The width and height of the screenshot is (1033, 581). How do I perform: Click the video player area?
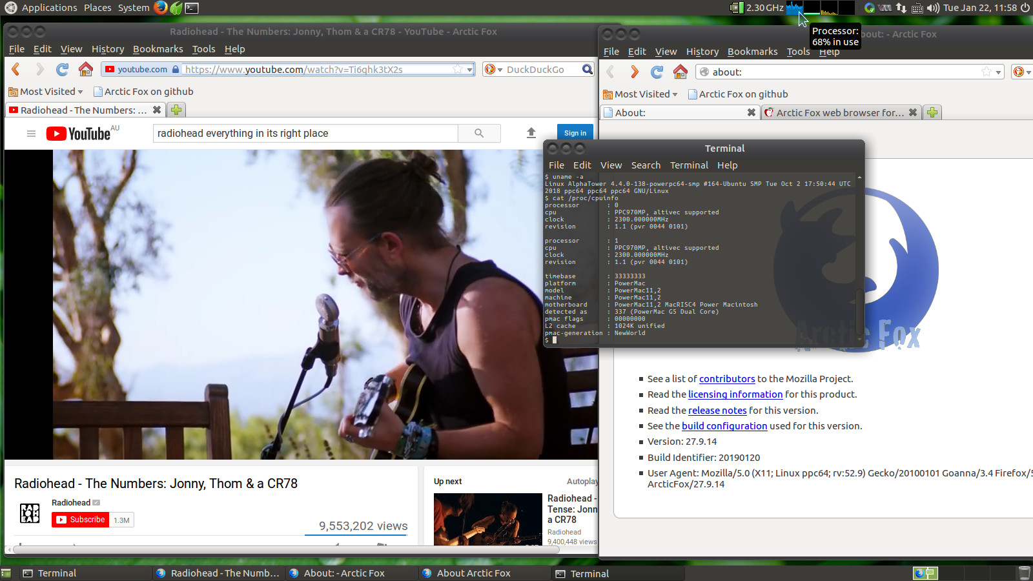[301, 305]
